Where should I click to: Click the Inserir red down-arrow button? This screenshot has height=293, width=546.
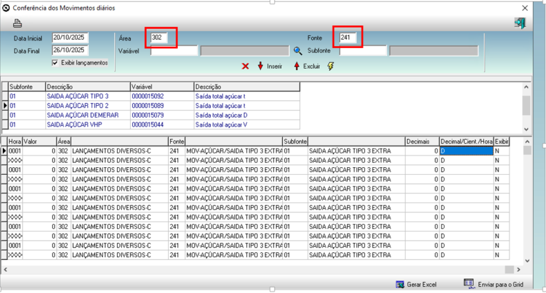(x=269, y=66)
